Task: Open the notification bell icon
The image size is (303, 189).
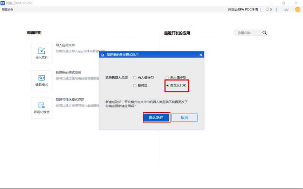Action: [x=268, y=9]
